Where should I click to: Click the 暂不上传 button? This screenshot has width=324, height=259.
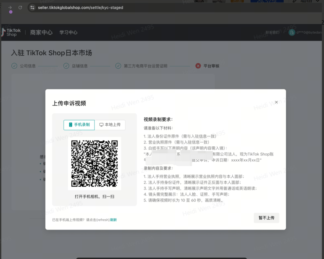tap(266, 218)
